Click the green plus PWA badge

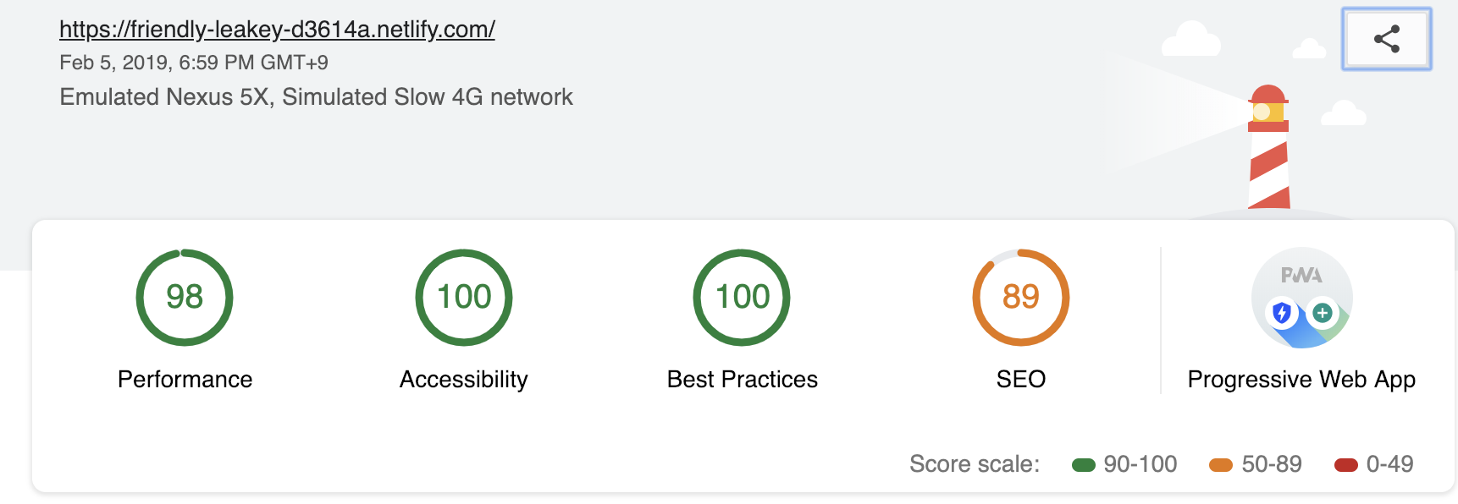pos(1323,313)
